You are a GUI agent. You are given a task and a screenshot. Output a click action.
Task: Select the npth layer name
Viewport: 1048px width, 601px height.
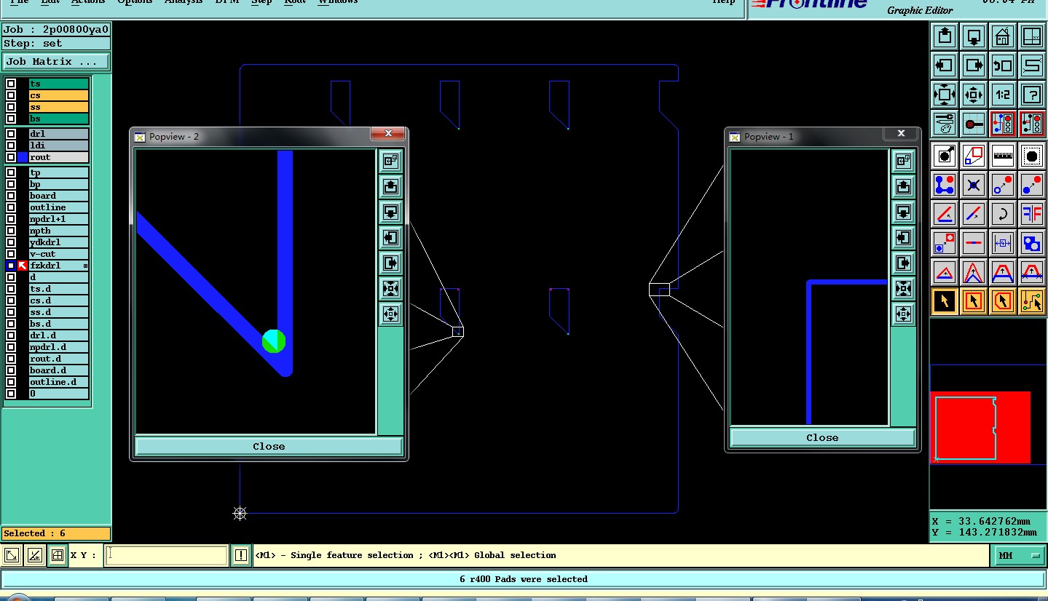58,231
